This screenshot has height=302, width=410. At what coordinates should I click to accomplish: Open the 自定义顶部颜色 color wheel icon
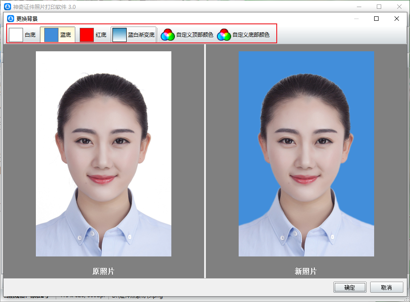pos(168,35)
